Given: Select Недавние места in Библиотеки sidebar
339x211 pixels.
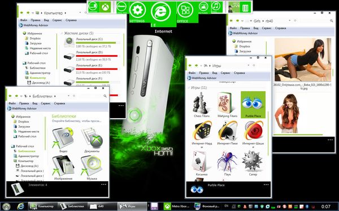Looking at the screenshot, I should click(26, 132).
